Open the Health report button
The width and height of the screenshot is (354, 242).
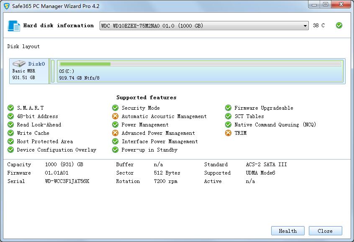point(288,231)
